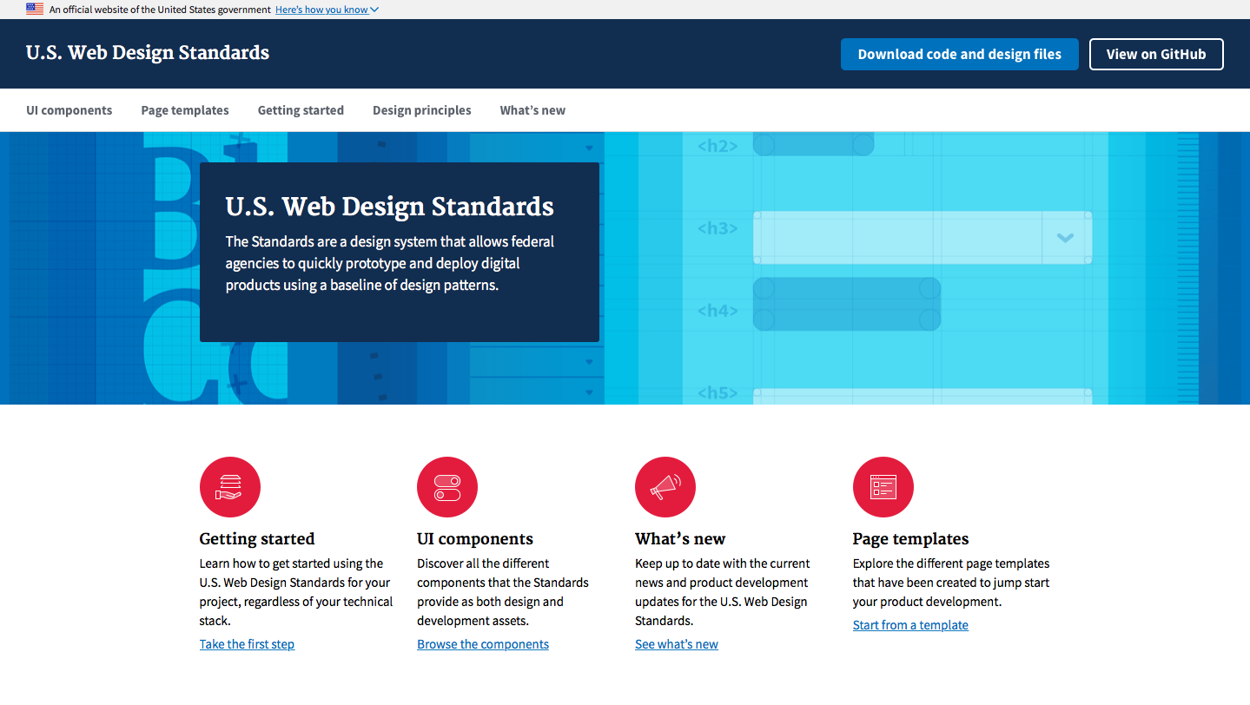This screenshot has height=705, width=1250.
Task: Click the Getting started description paragraph
Action: (x=296, y=592)
